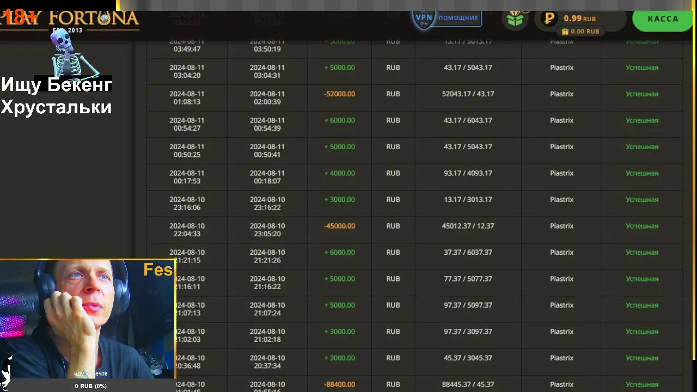The width and height of the screenshot is (697, 392).
Task: Click the 0.00 RUB bonus balance
Action: pos(585,32)
